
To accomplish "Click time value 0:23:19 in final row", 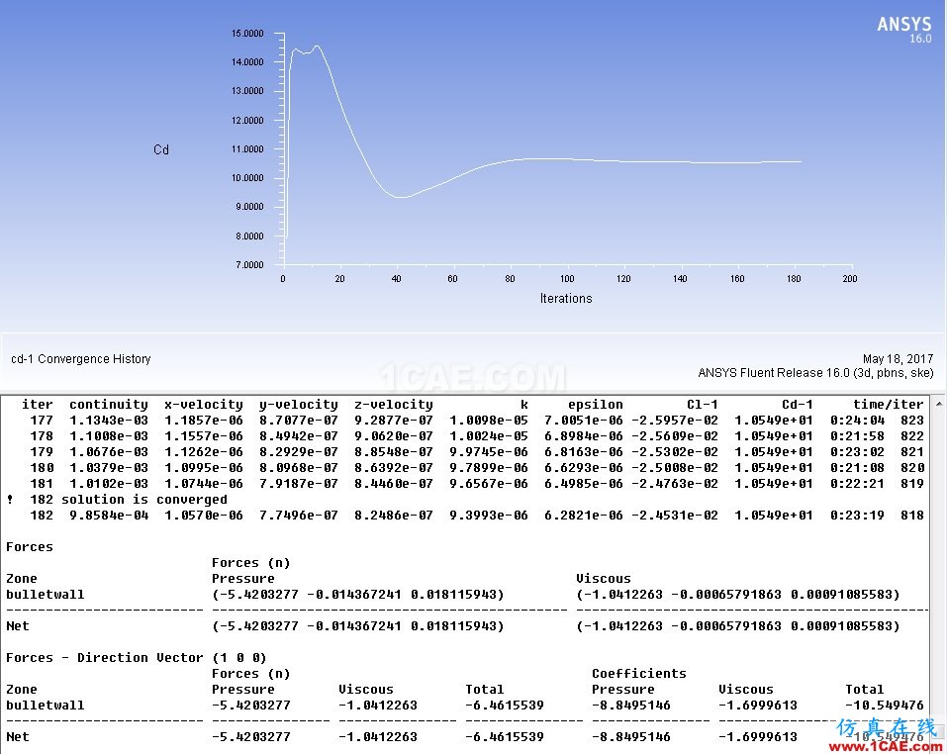I will [857, 515].
